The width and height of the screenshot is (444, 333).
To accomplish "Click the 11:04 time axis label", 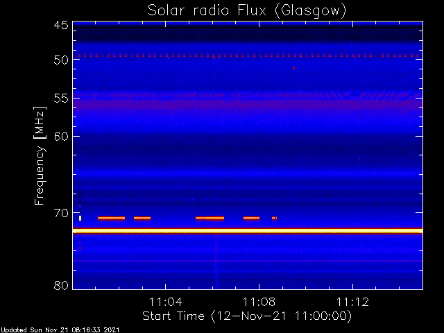I will pyautogui.click(x=165, y=302).
